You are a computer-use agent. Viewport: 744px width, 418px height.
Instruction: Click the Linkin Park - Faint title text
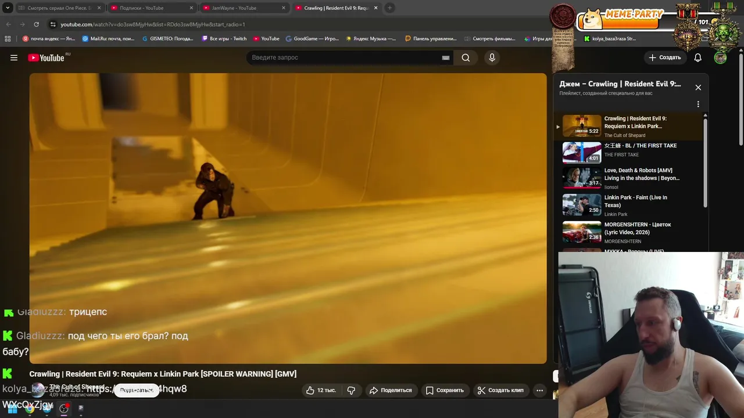coord(636,201)
